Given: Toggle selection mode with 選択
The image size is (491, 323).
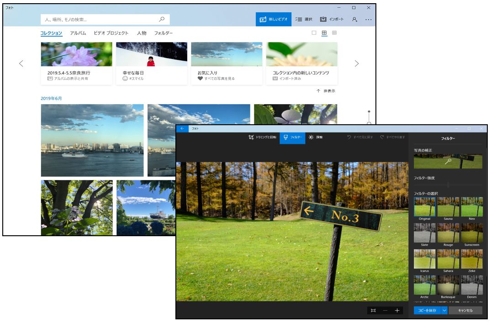Looking at the screenshot, I should click(304, 20).
